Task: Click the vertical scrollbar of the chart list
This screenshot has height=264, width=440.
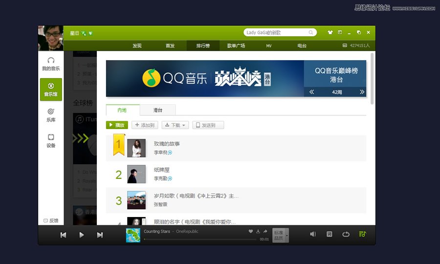Action: pyautogui.click(x=372, y=79)
